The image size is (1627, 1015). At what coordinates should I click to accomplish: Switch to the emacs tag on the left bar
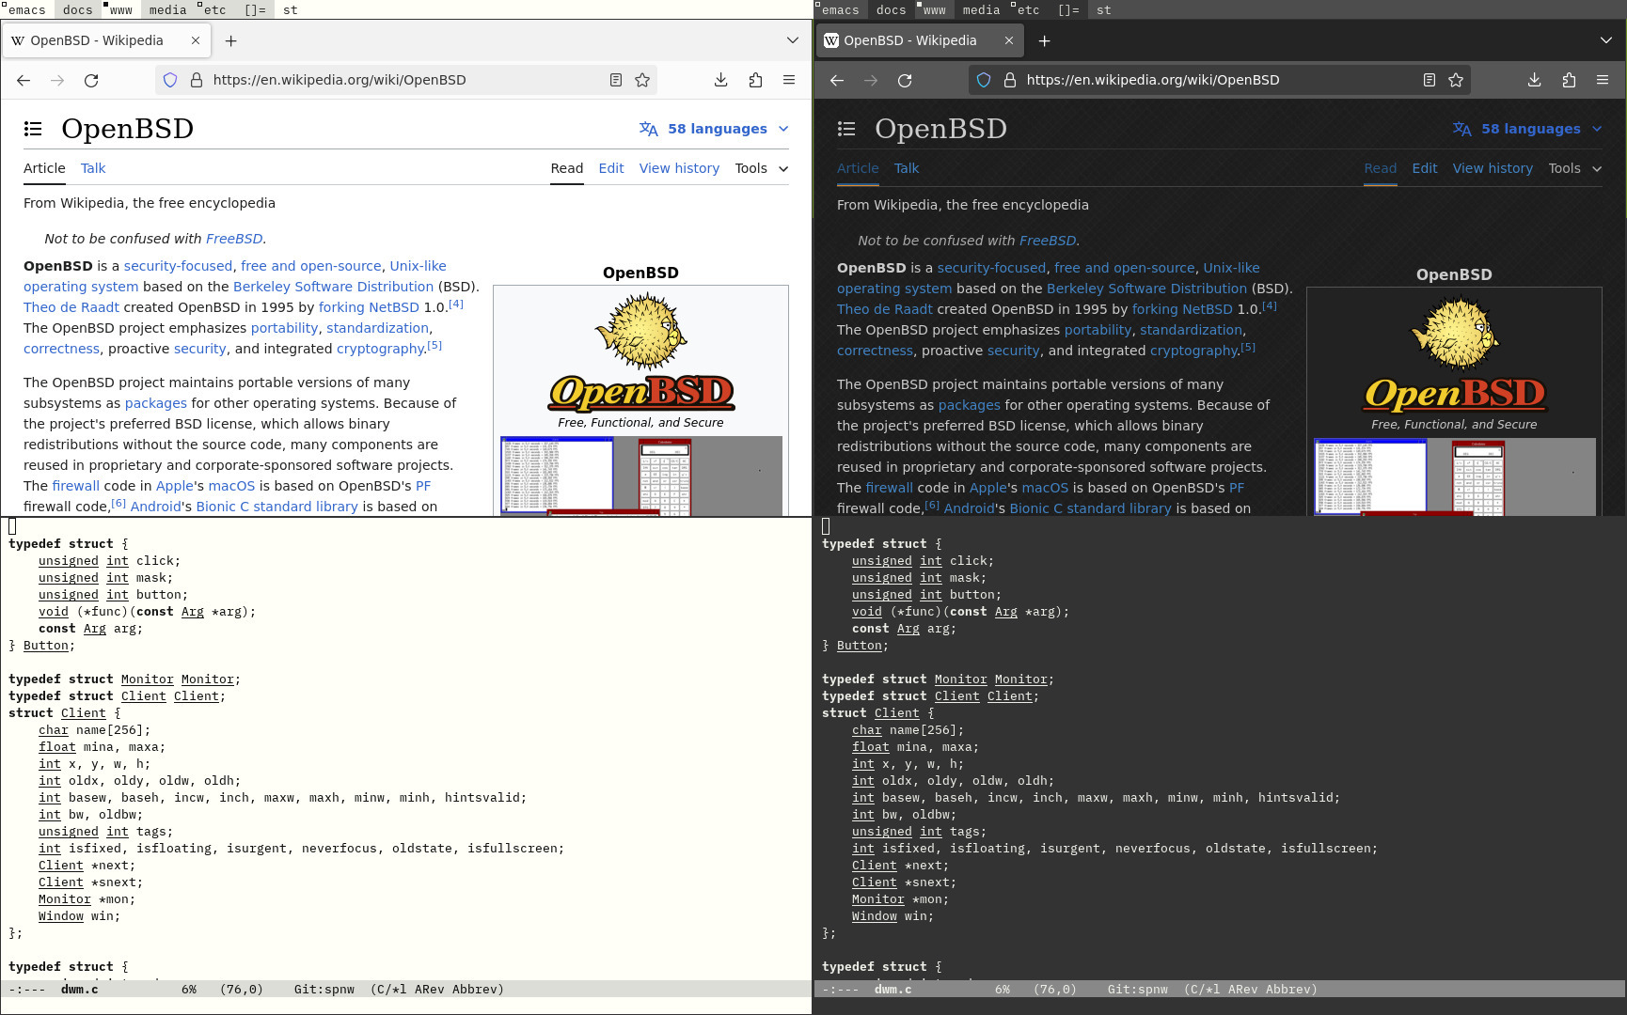click(26, 9)
